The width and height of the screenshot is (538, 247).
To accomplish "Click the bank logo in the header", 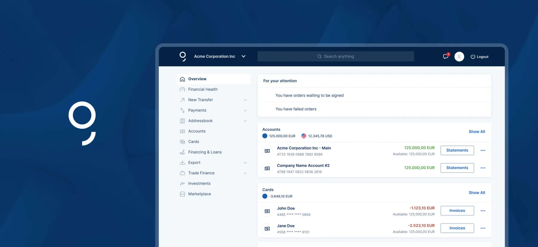I will click(183, 56).
